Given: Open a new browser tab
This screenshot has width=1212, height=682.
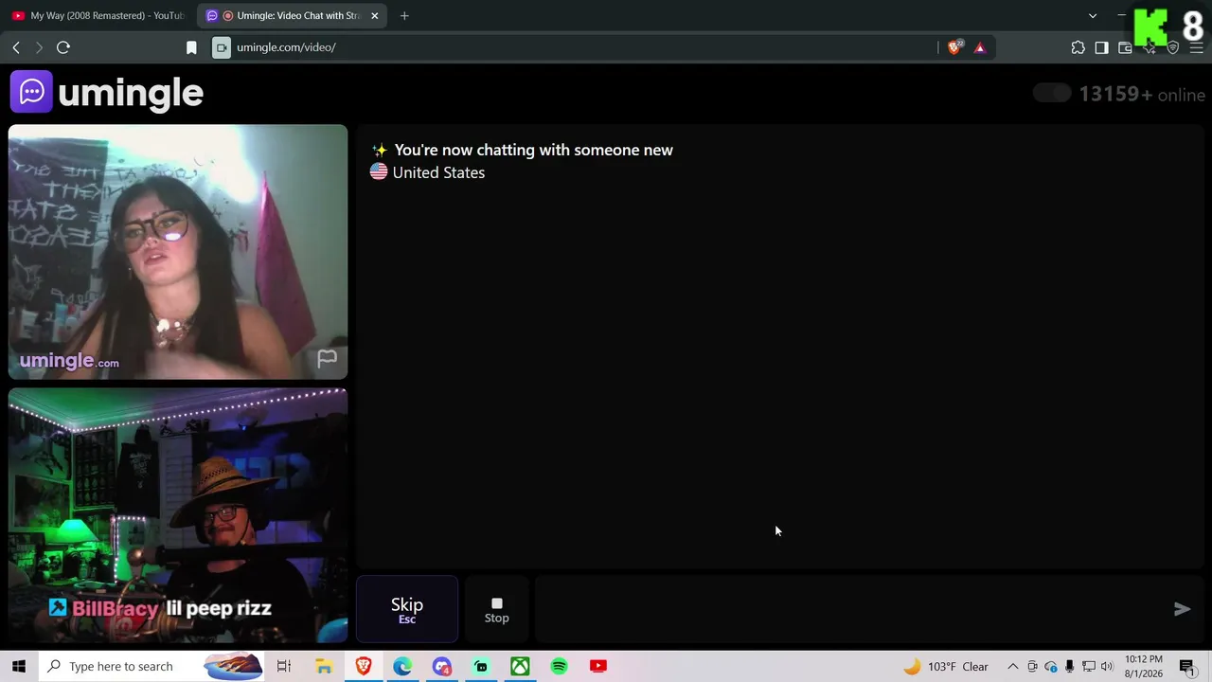Looking at the screenshot, I should coord(404,16).
